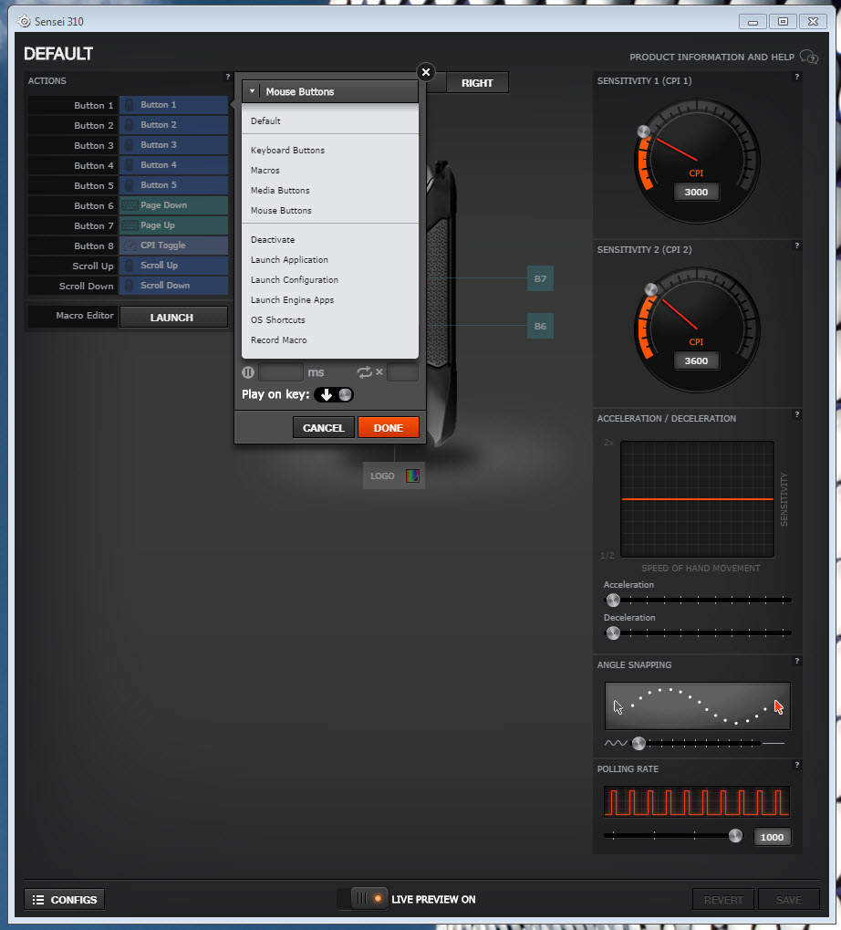Screen dimensions: 841x930
Task: Click Sensitivity 2 help question mark
Action: [x=796, y=246]
